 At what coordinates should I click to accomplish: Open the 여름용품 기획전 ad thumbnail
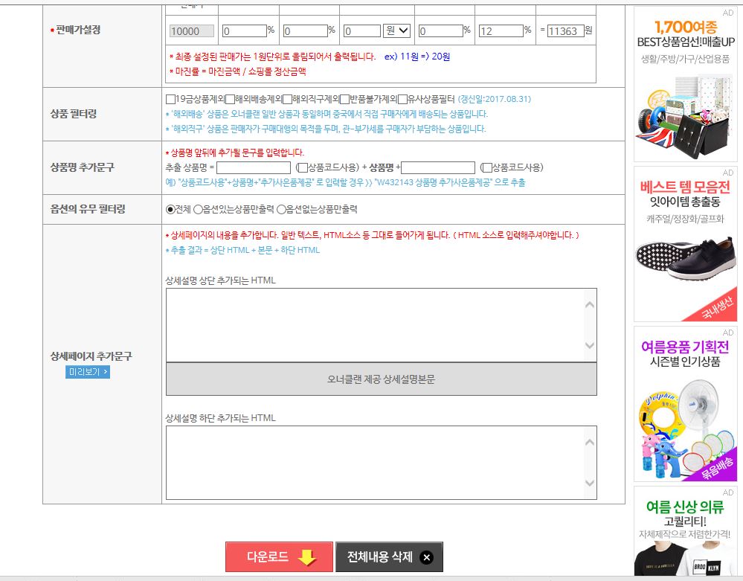coord(685,404)
